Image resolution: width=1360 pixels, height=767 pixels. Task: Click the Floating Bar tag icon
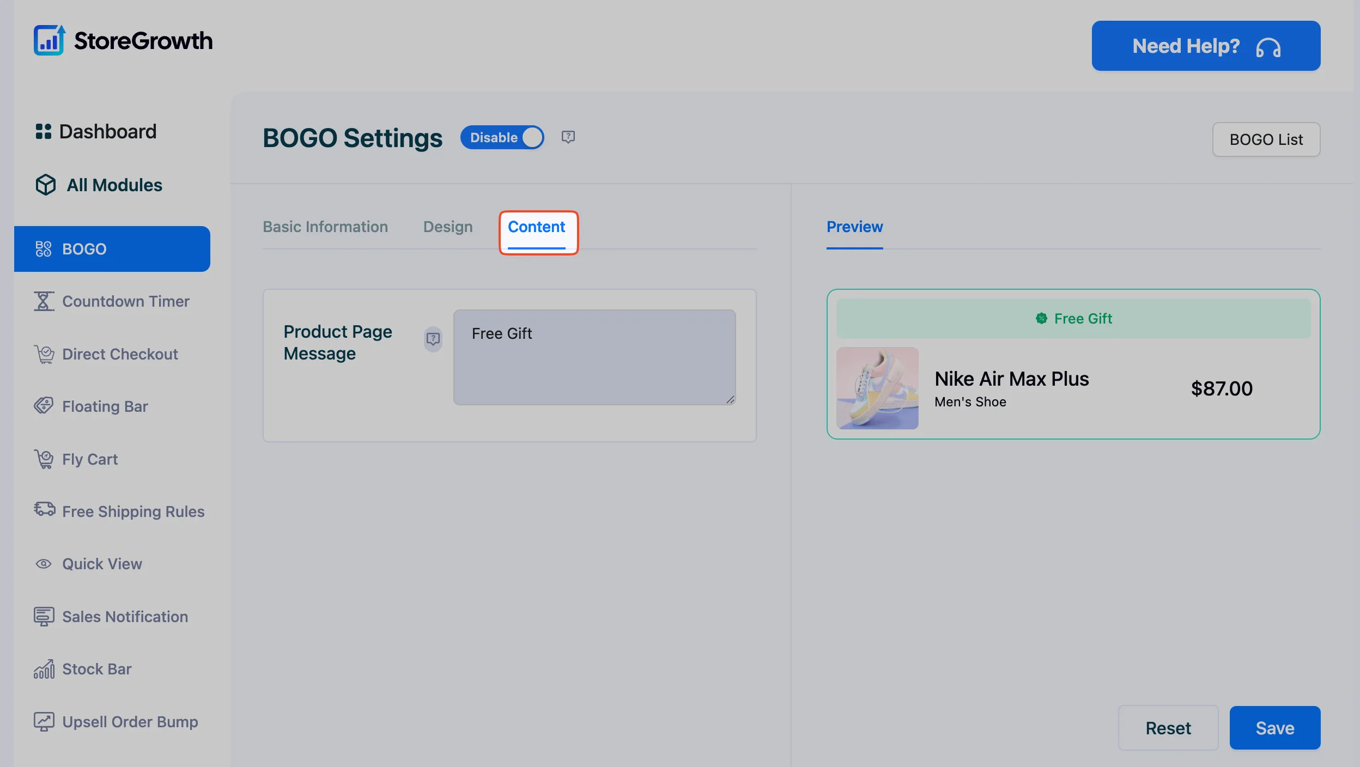click(44, 406)
